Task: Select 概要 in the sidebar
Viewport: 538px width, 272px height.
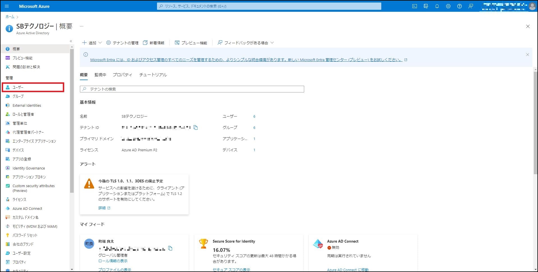Action: click(35, 49)
